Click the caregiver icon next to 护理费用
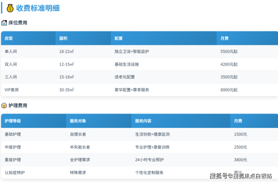This screenshot has height=182, width=278. [x=4, y=106]
